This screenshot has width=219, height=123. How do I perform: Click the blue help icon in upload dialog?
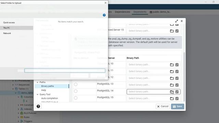[104, 15]
